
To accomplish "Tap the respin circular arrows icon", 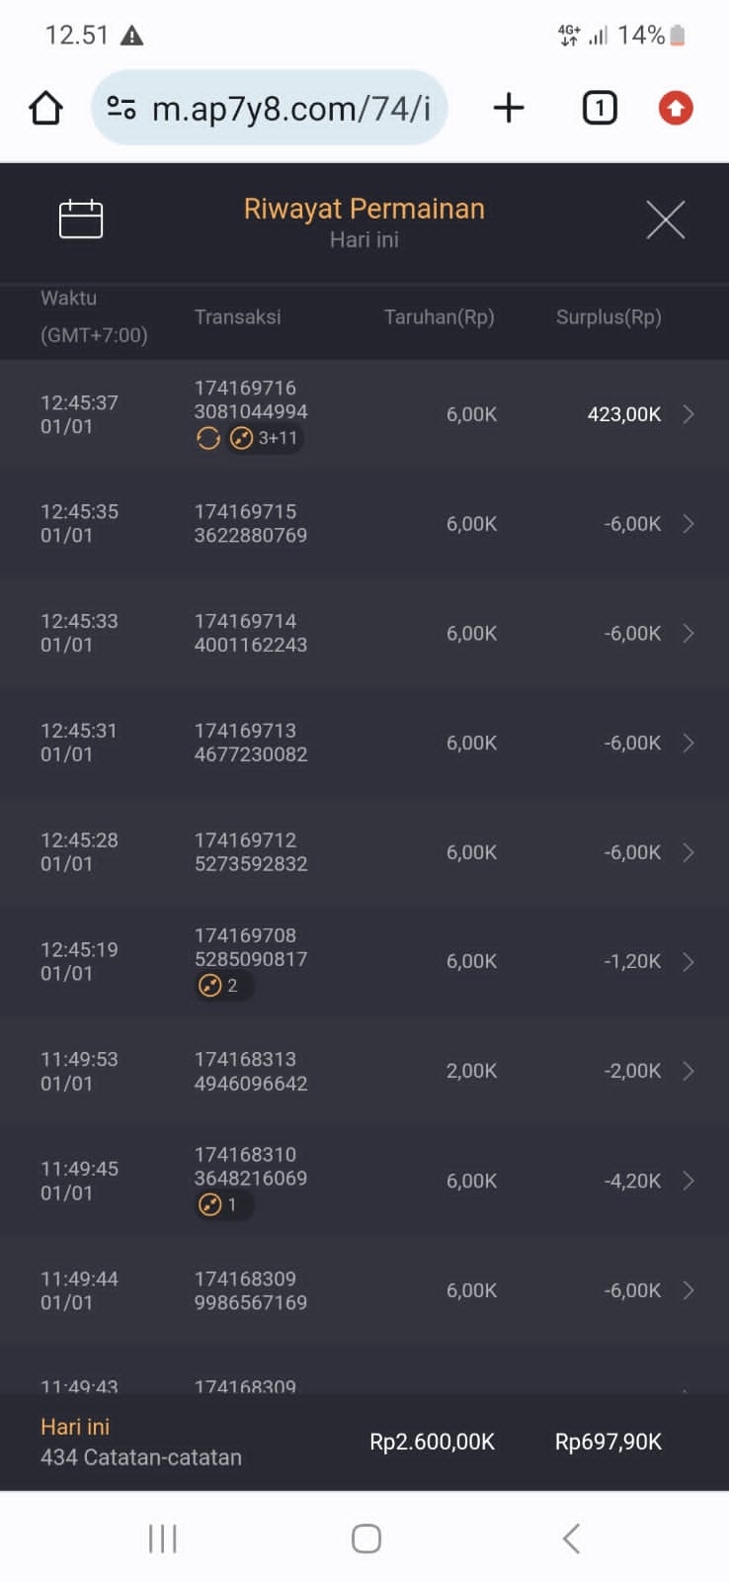I will (208, 438).
